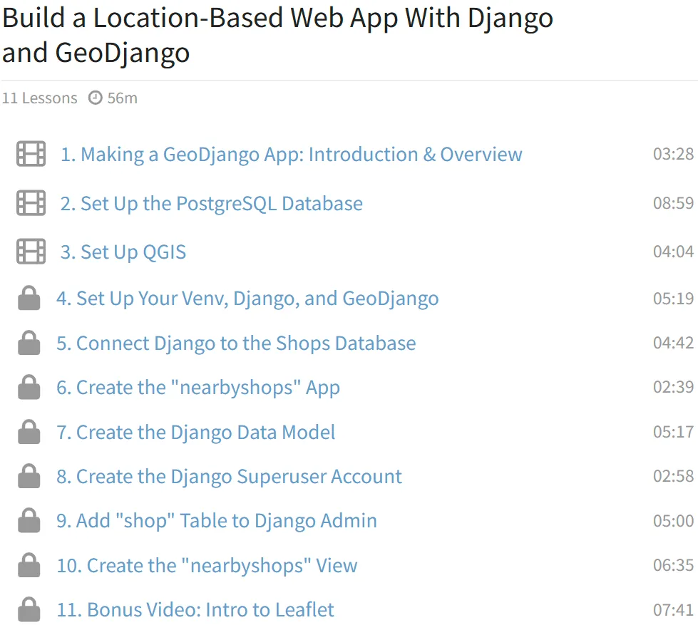Go to Set Up QGIS lesson
This screenshot has height=625, width=698.
pyautogui.click(x=123, y=252)
